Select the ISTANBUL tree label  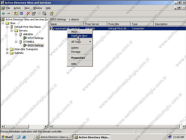click(29, 42)
